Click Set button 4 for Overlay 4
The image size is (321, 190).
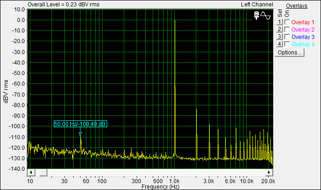(x=279, y=44)
